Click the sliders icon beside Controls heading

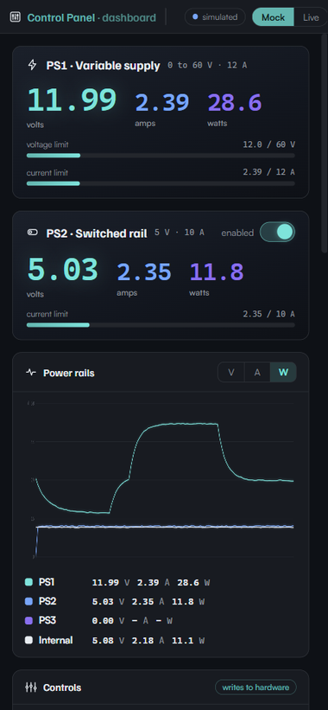31,688
